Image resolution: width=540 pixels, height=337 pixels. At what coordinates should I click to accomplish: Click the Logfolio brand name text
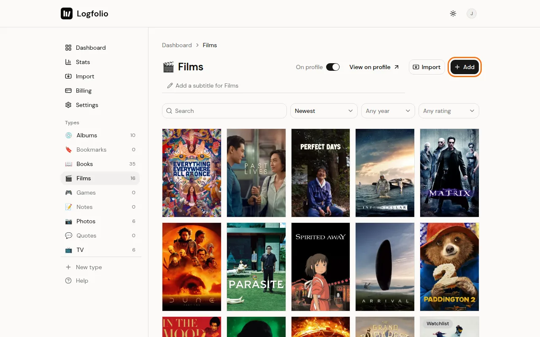point(92,13)
